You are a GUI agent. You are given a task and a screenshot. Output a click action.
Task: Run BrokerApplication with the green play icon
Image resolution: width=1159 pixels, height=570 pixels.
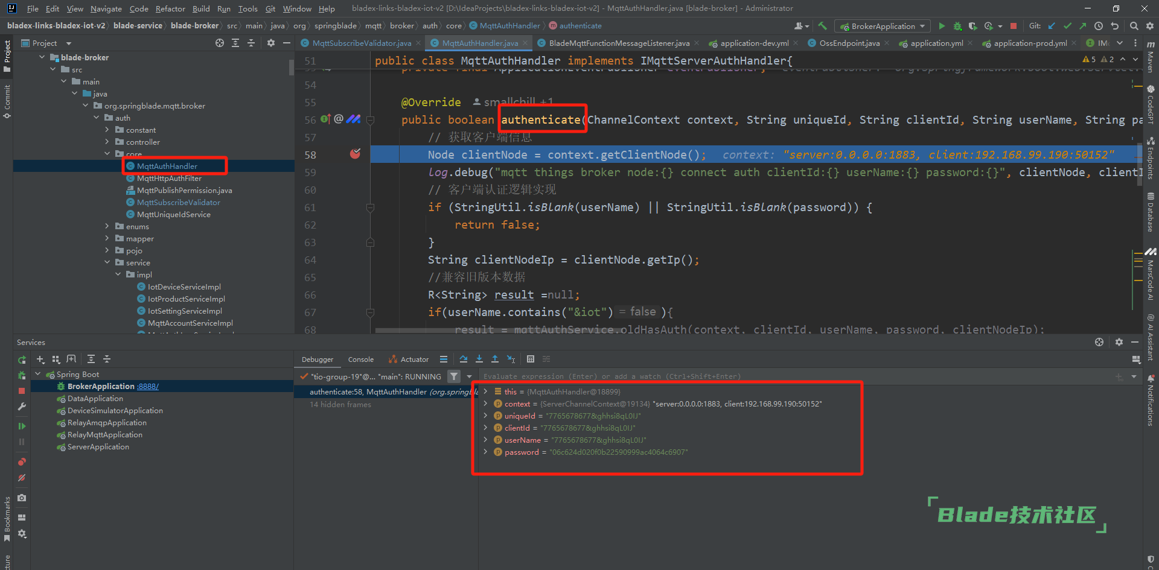click(942, 26)
